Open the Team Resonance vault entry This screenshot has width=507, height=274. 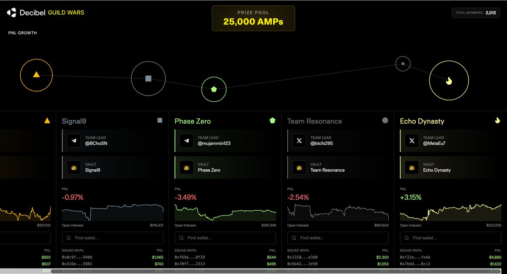pyautogui.click(x=338, y=168)
